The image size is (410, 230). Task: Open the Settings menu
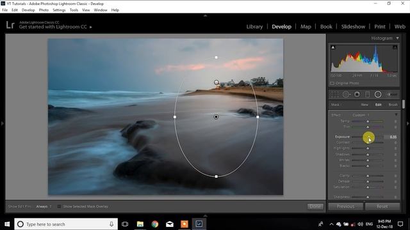(59, 10)
